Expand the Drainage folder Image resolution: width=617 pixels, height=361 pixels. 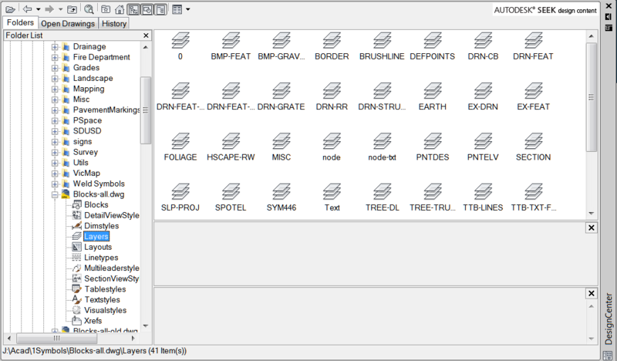55,46
